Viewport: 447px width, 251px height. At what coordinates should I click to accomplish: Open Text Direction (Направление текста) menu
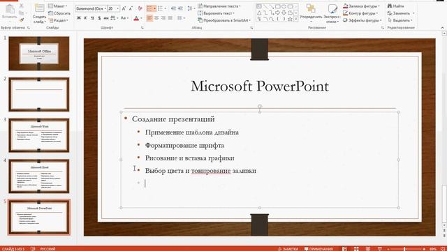(219, 6)
